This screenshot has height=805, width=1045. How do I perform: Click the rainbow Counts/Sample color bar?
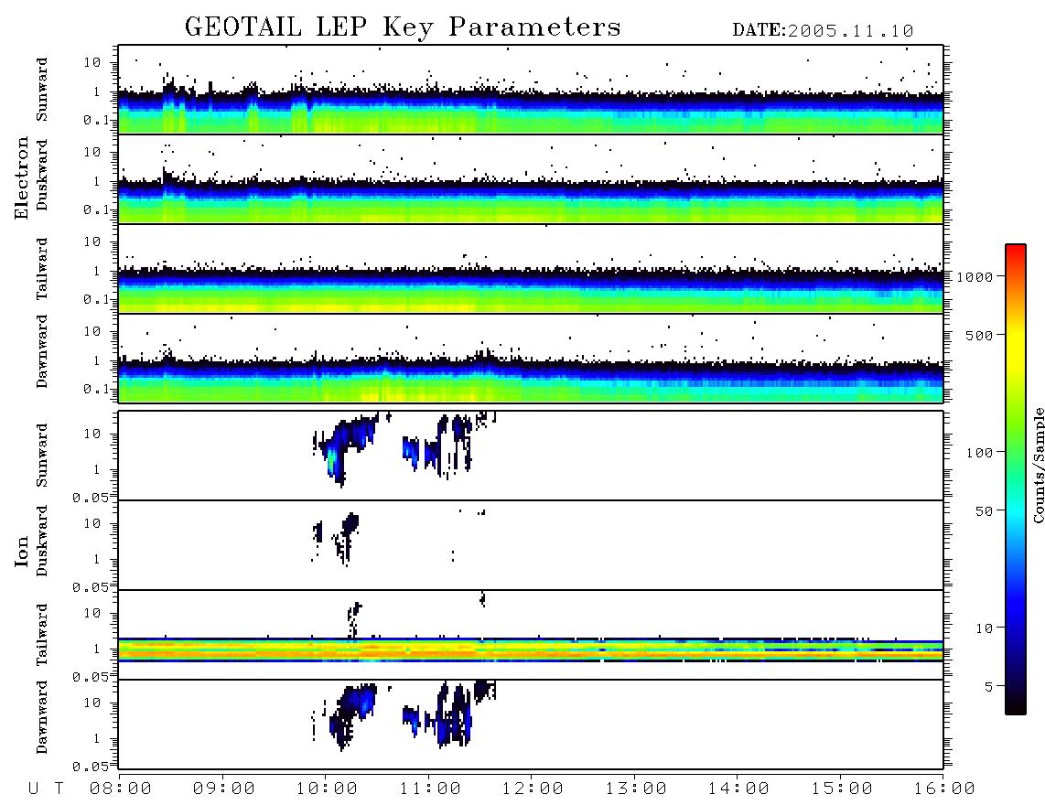1015,479
